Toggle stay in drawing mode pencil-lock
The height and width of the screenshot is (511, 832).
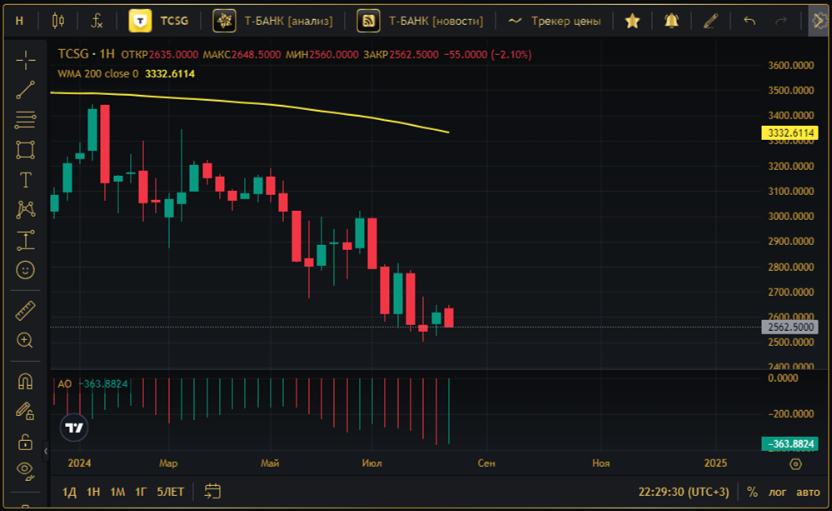pos(26,411)
